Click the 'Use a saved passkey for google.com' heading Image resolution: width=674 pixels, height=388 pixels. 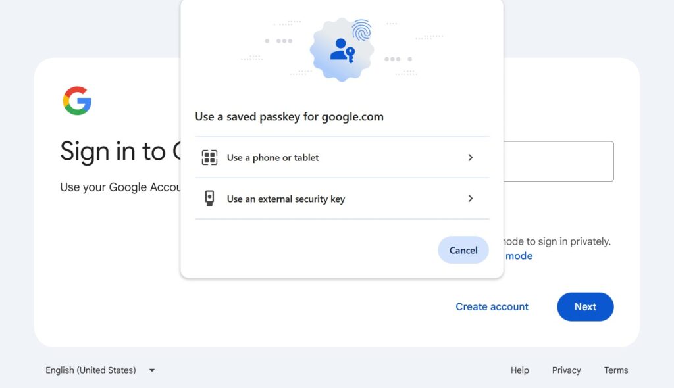[290, 117]
